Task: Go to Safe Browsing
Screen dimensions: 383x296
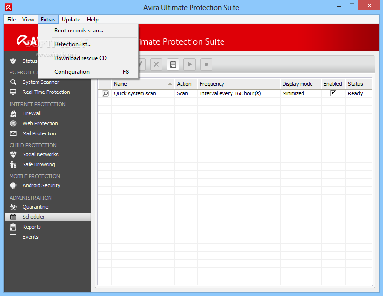Action: (39, 164)
